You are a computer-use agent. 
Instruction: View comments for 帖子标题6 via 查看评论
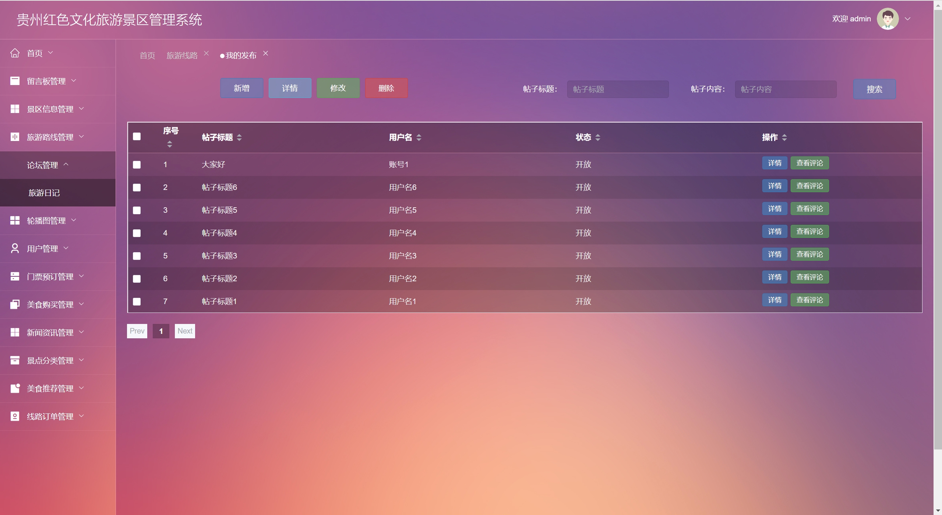[x=809, y=186]
